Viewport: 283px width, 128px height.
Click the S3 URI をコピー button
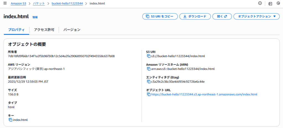point(160,16)
